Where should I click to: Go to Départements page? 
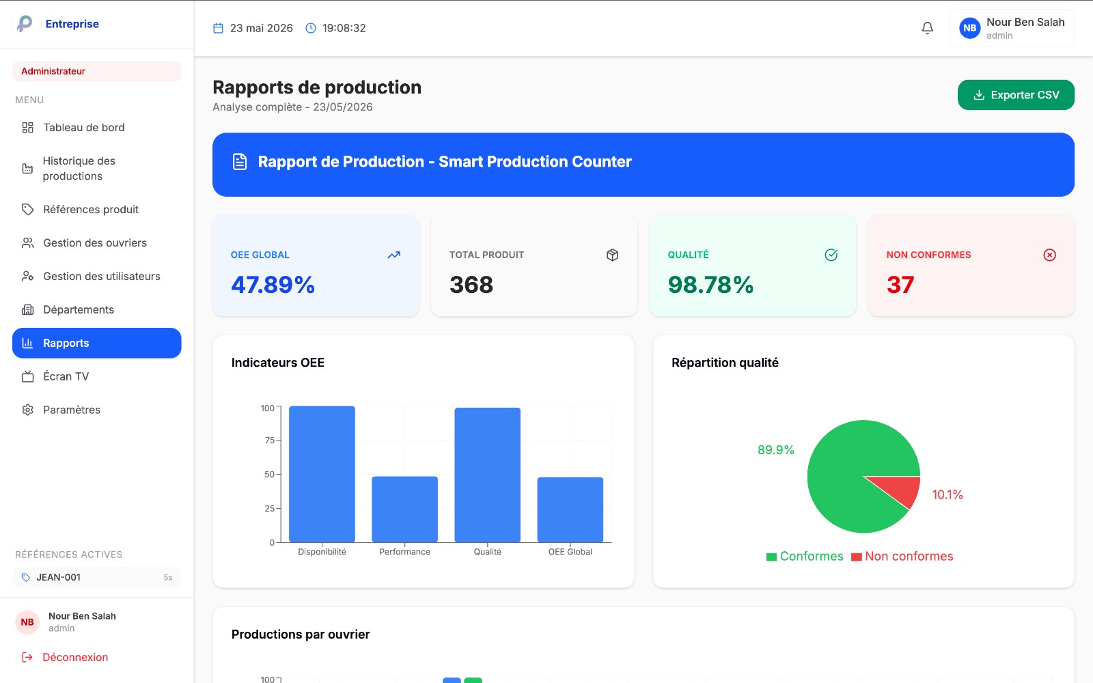(97, 310)
